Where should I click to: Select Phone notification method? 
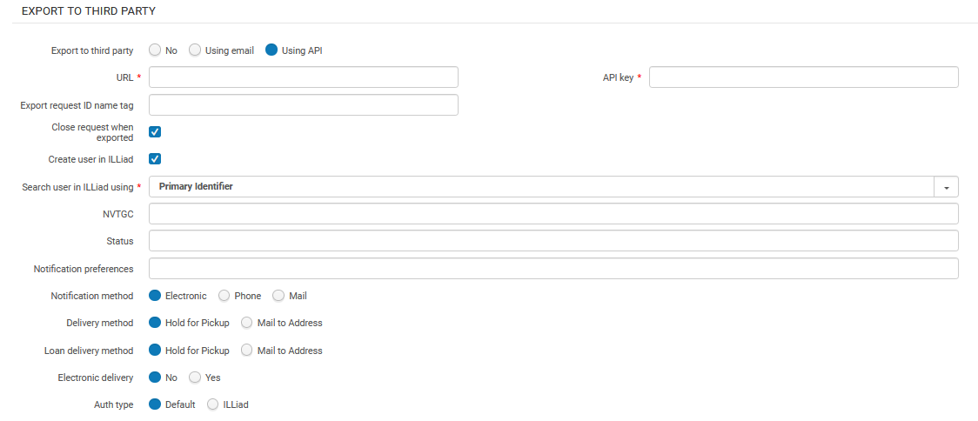224,296
